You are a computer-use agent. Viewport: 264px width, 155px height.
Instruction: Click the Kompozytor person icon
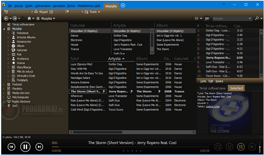click(13, 41)
